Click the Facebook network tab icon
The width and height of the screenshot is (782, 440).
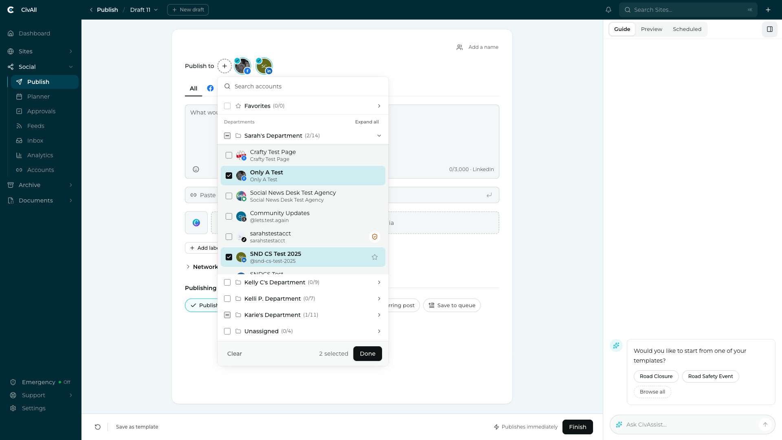(210, 88)
